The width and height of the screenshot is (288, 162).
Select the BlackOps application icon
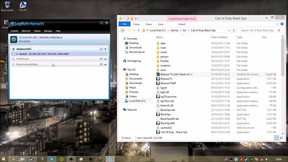[x=158, y=114]
